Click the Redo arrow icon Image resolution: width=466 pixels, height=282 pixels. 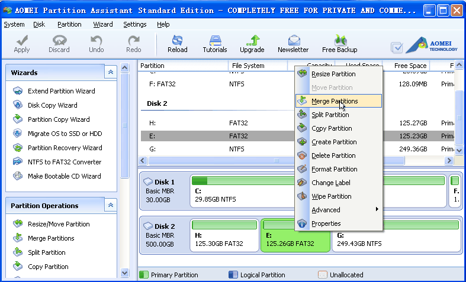coord(134,40)
